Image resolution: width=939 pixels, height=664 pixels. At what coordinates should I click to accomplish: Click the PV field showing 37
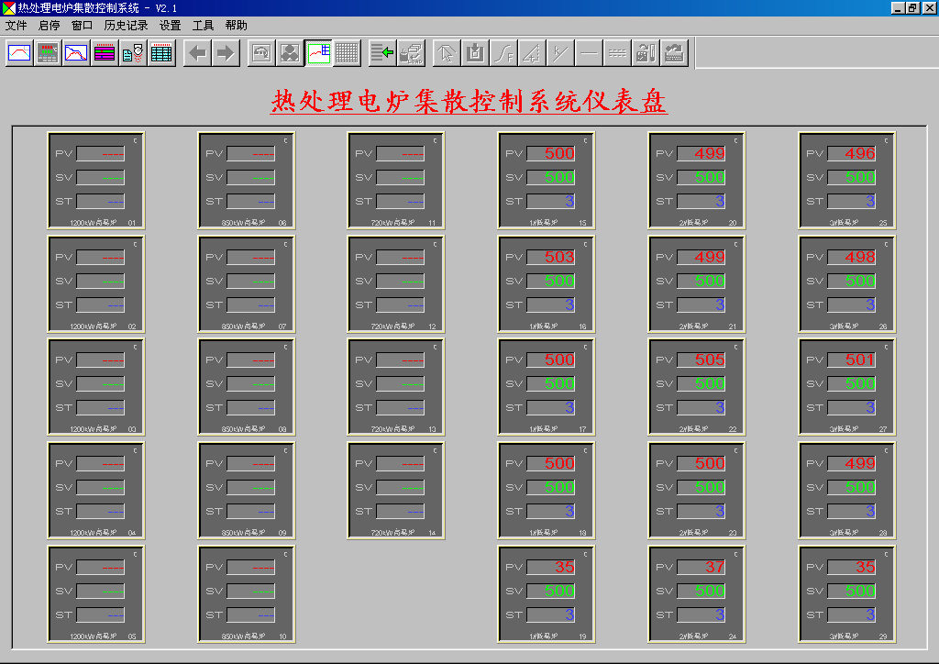coord(701,568)
